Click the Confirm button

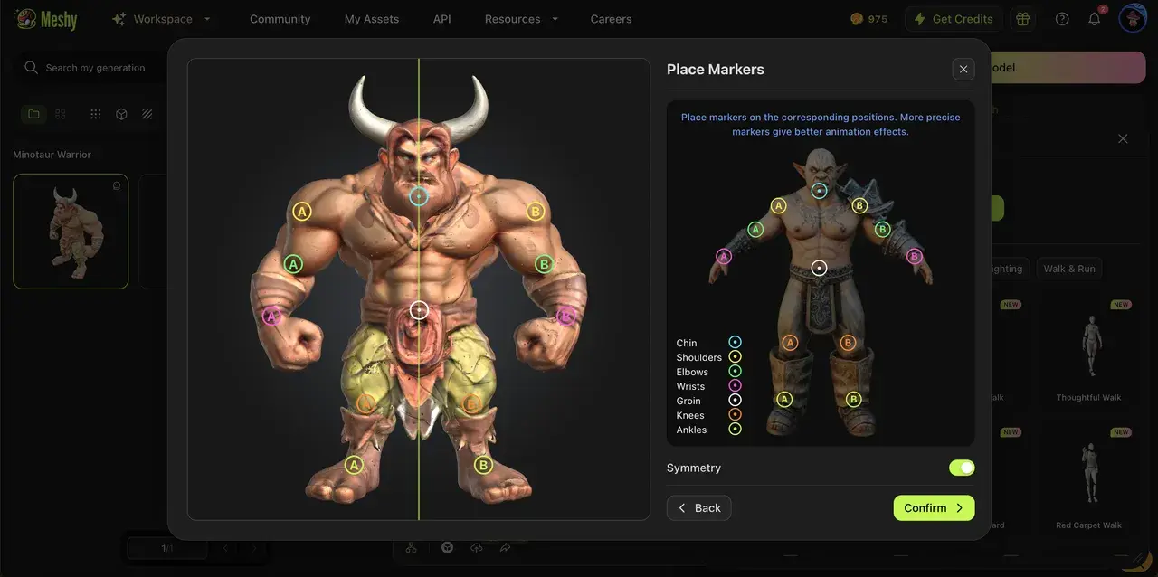tap(934, 508)
